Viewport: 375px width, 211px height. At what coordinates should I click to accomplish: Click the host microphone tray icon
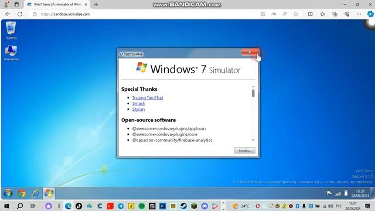click(304, 206)
